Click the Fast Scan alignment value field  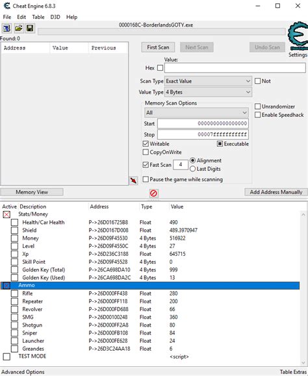[x=181, y=165]
